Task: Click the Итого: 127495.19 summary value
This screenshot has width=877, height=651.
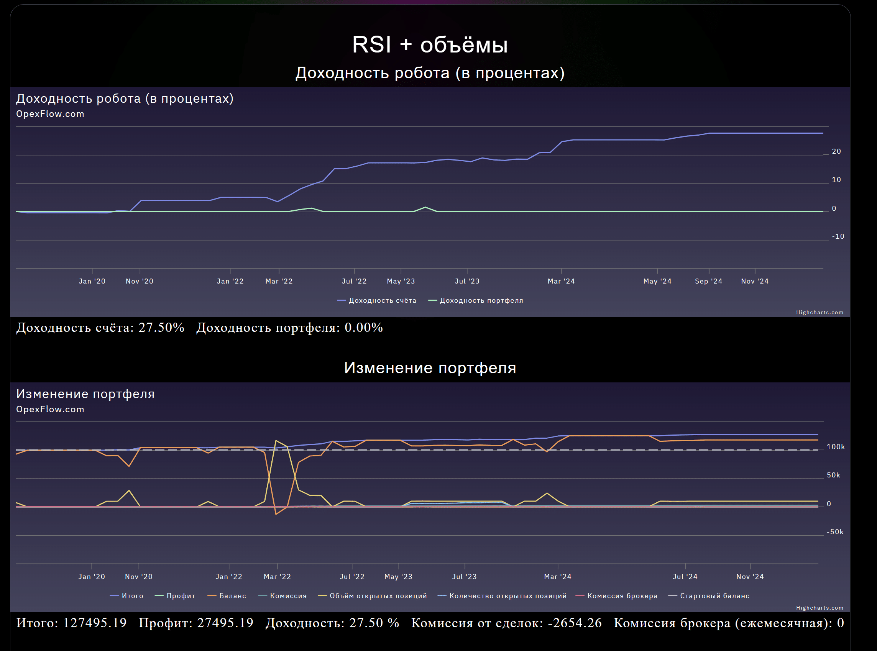Action: tap(71, 623)
